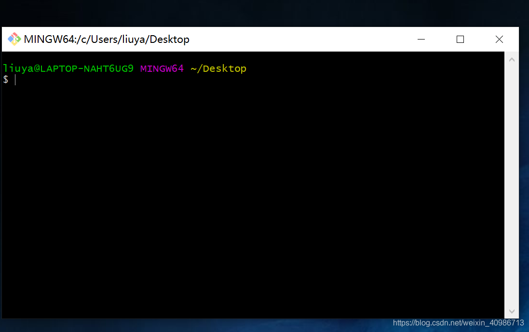Click the scrollbar down arrow
This screenshot has width=529, height=332.
click(x=512, y=311)
